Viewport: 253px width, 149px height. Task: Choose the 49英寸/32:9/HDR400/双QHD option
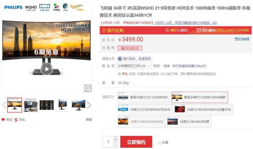pyautogui.click(x=145, y=110)
